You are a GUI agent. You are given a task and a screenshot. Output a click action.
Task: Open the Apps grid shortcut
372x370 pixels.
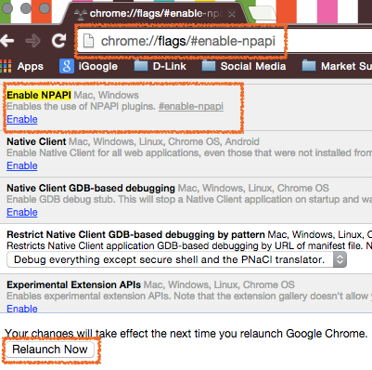point(21,66)
